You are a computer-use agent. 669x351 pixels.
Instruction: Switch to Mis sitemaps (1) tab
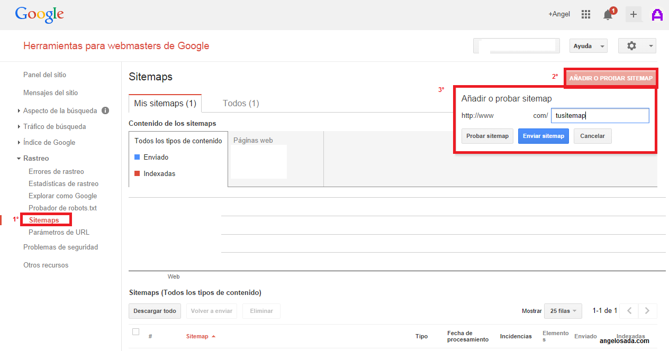[x=165, y=103]
